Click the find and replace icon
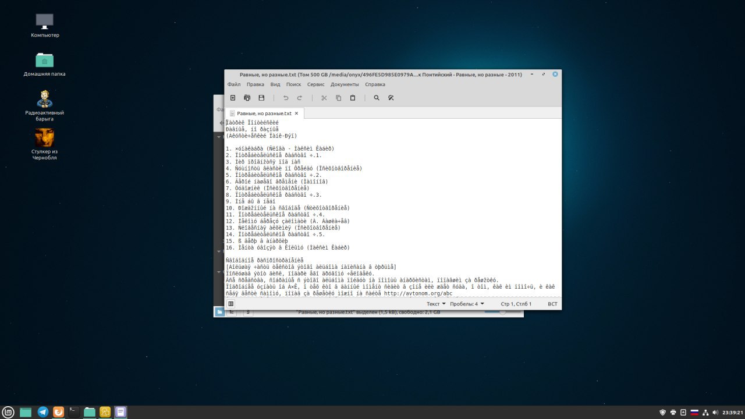 coord(391,98)
